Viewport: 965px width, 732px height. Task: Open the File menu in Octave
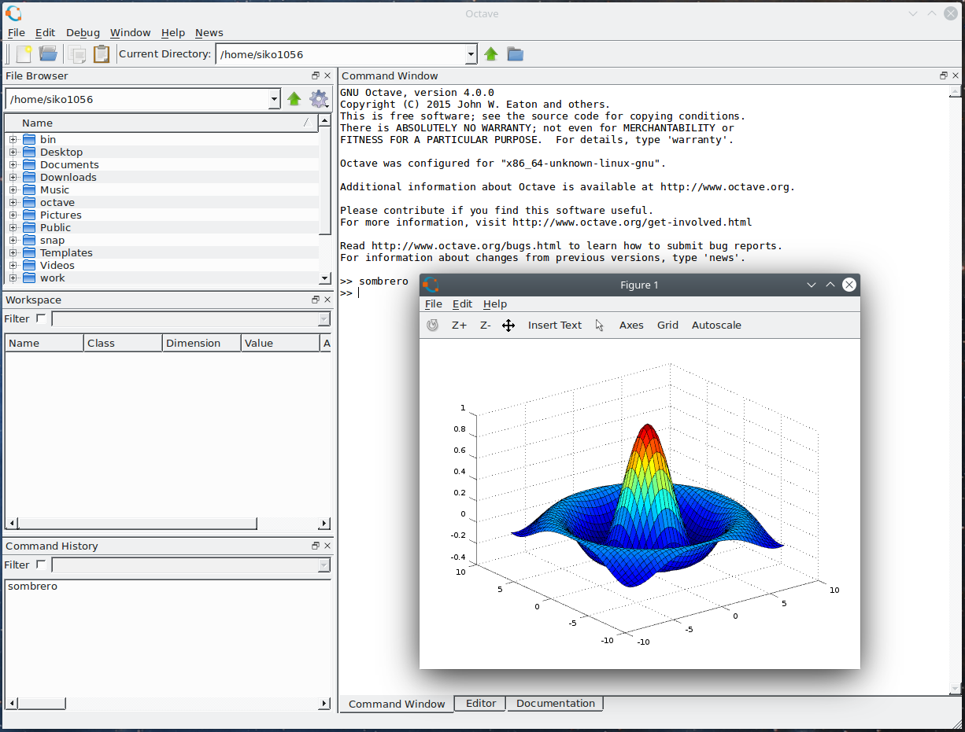tap(16, 32)
